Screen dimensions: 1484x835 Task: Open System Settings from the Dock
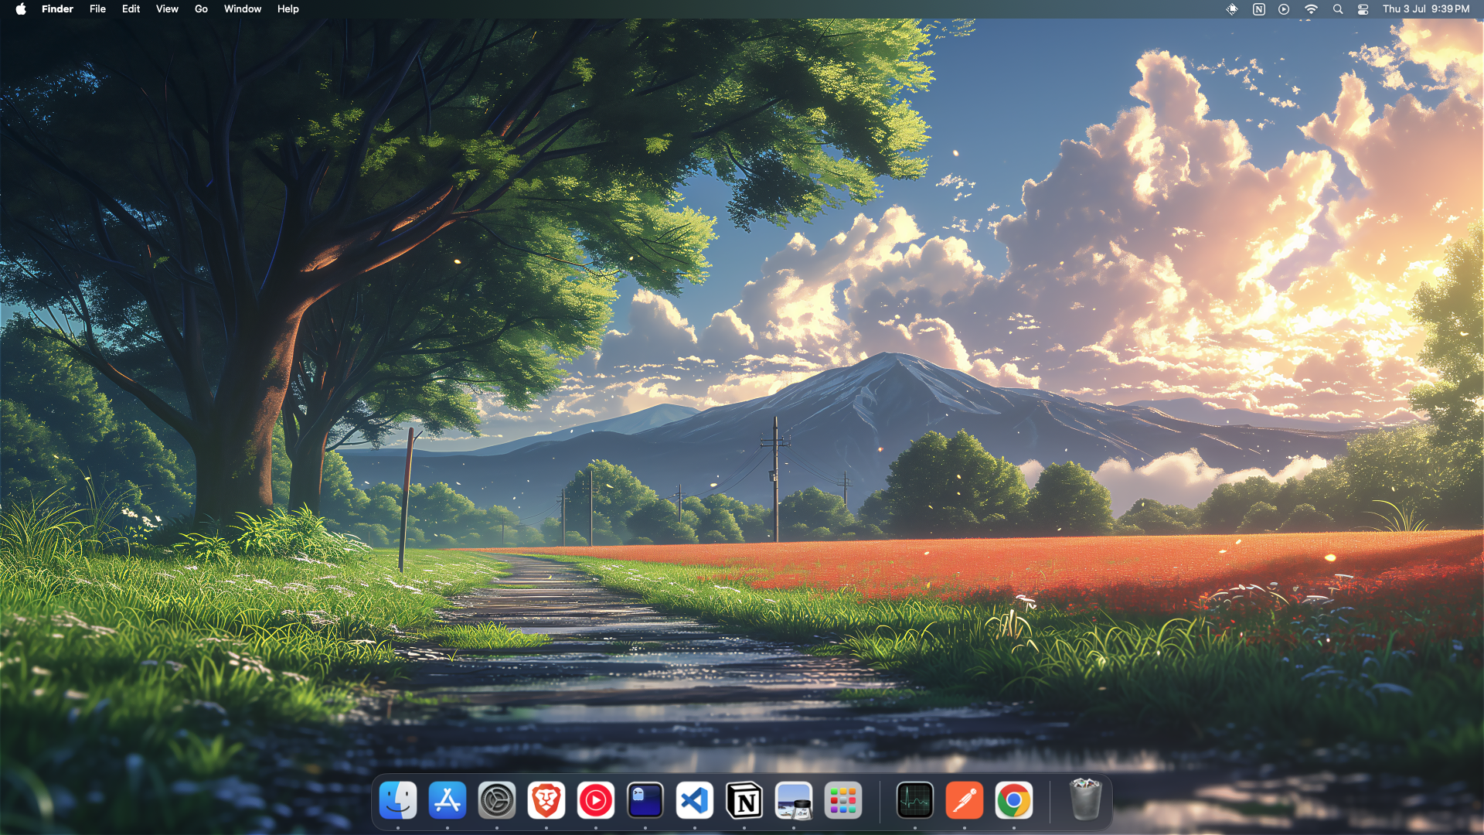[497, 800]
